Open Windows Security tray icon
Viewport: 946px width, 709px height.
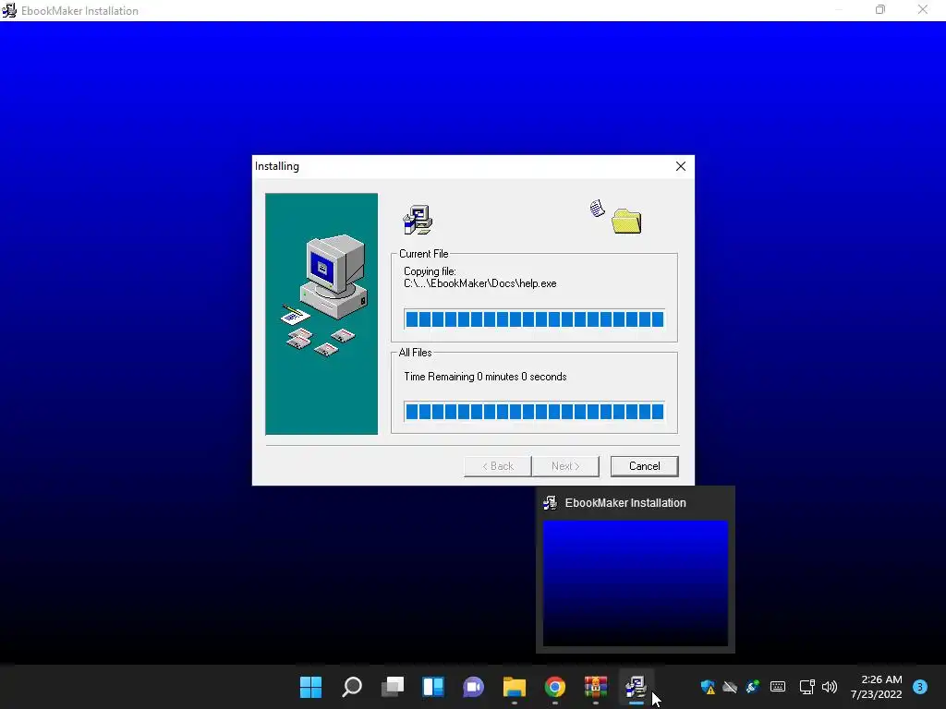point(708,687)
